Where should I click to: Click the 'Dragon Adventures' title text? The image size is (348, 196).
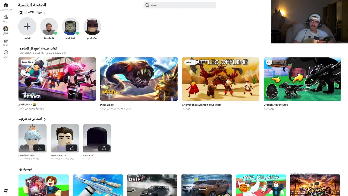(x=276, y=105)
